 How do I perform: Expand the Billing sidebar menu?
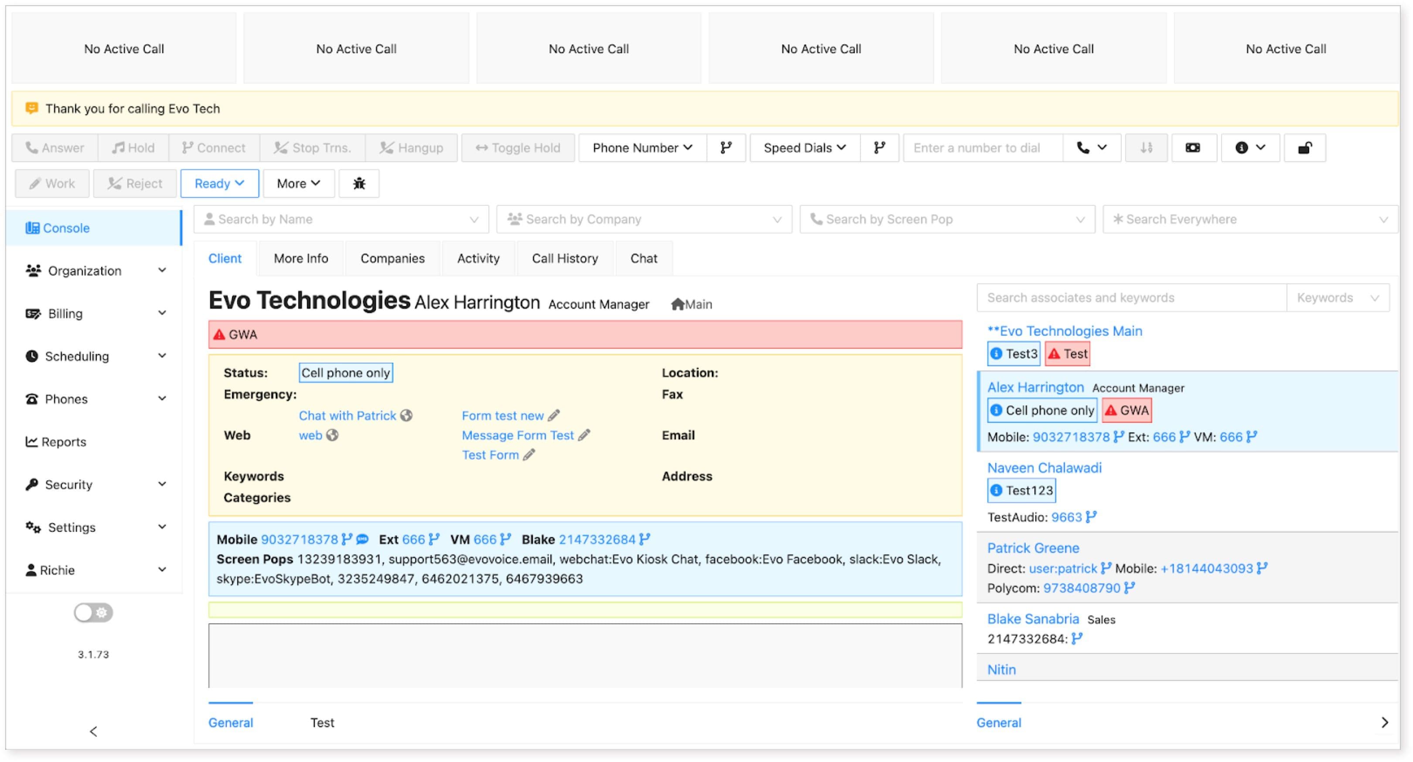click(x=94, y=313)
